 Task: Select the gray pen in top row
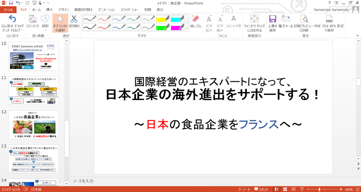click(148, 19)
